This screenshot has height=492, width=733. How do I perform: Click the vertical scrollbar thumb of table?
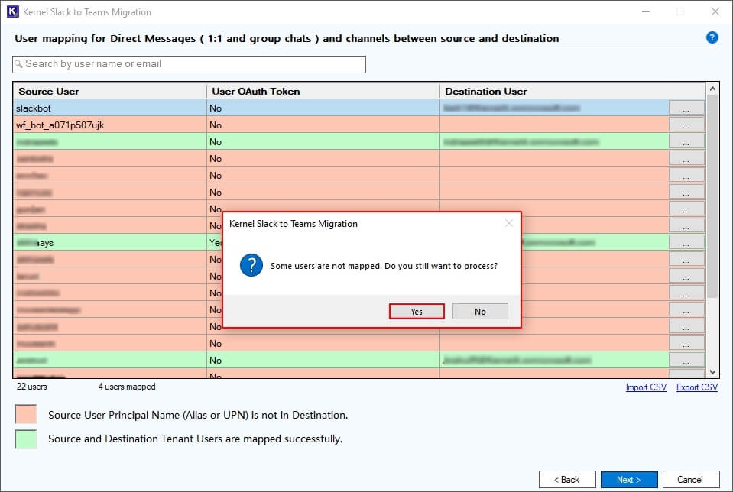click(x=712, y=196)
